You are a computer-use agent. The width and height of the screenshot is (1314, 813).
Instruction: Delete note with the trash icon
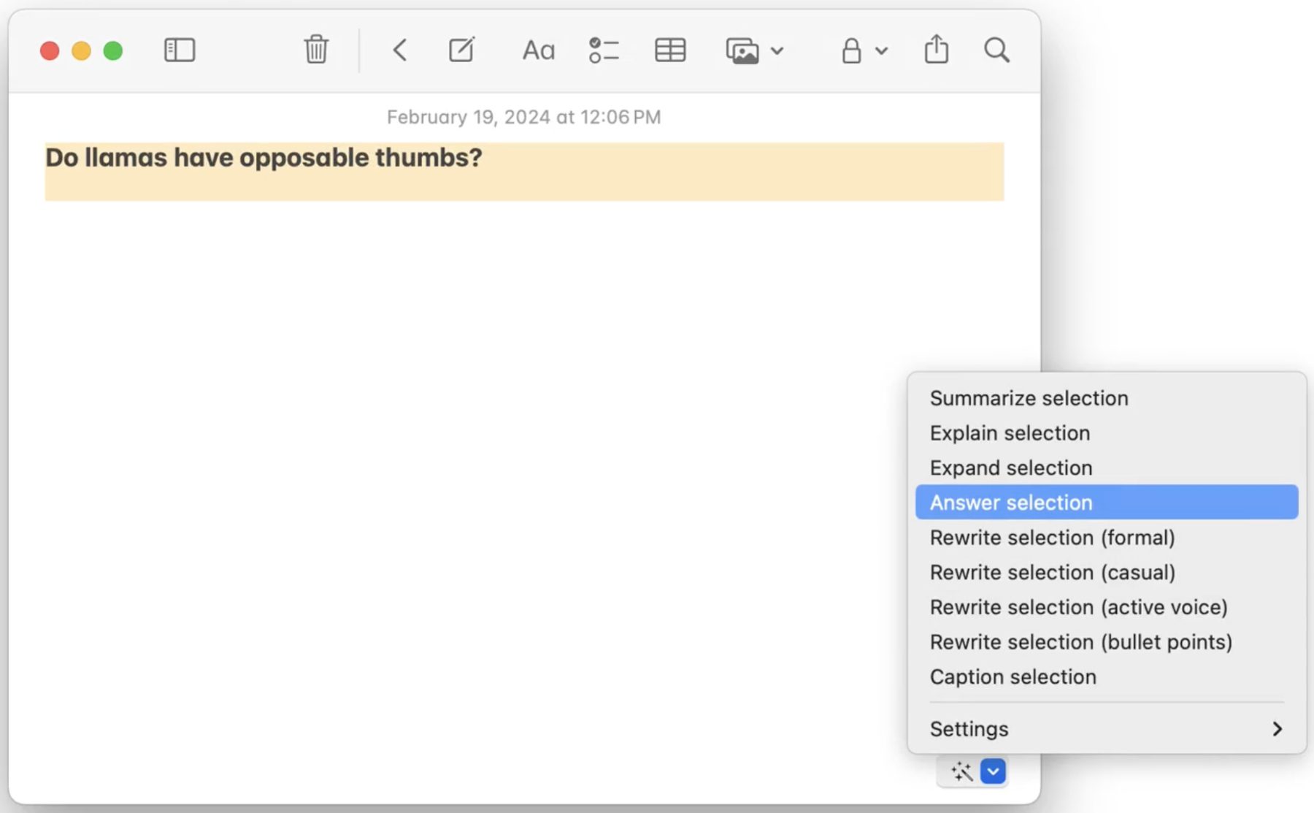tap(315, 50)
